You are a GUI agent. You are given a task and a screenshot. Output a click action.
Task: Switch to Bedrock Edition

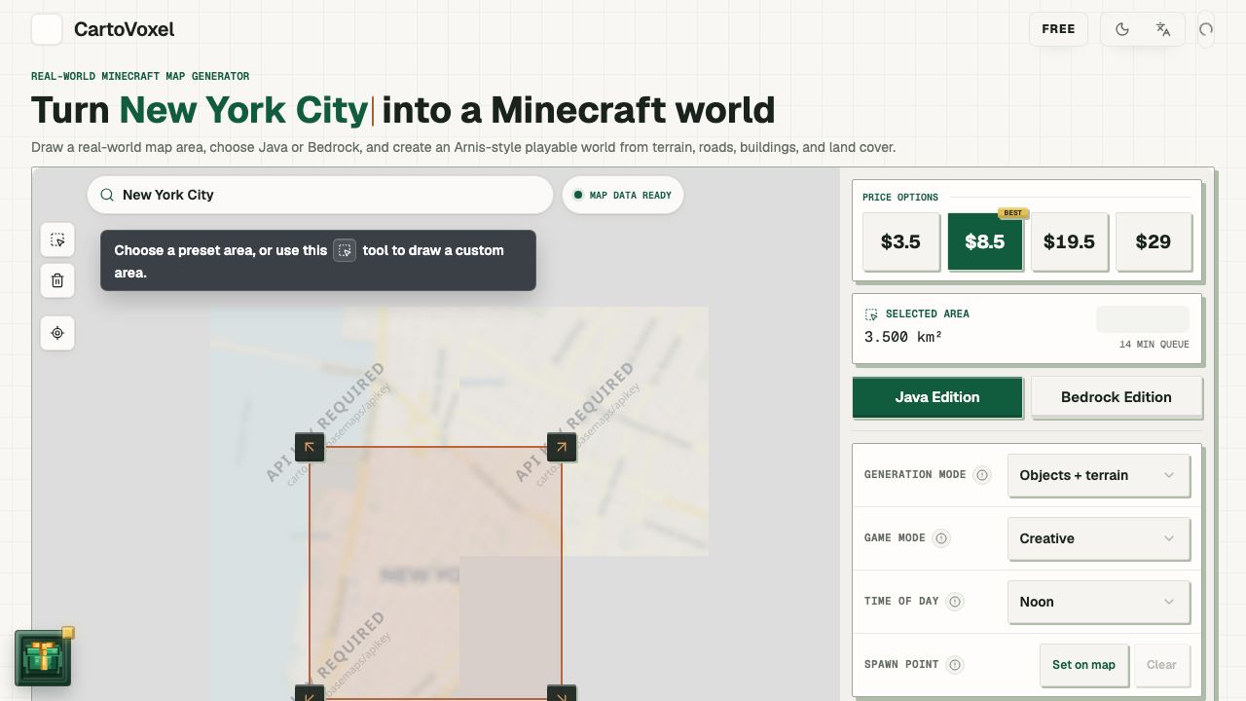coord(1117,397)
